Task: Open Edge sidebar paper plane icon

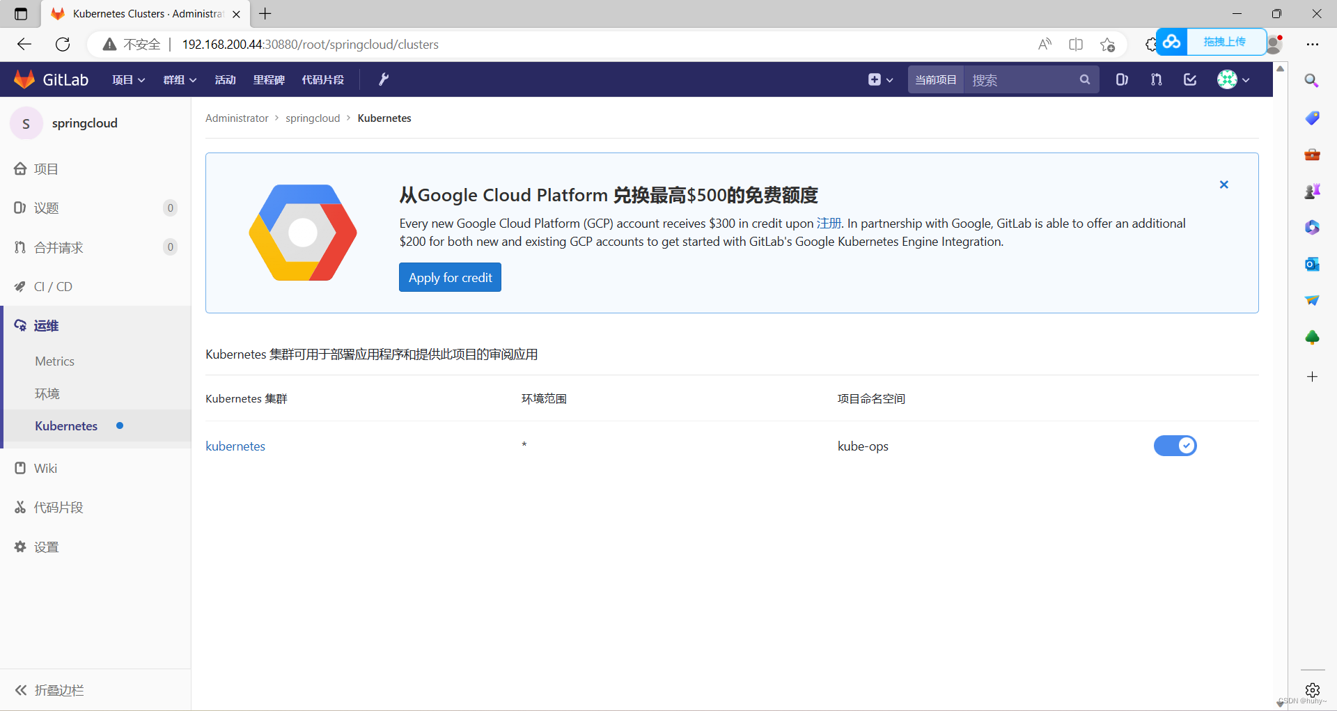Action: pos(1312,300)
